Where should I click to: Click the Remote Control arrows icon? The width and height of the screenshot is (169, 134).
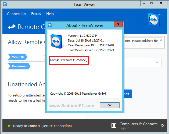tap(12, 27)
